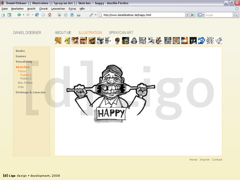Image resolution: width=240 pixels, height=180 pixels.
Task: Open the green pointed hat thumbnail
Action: [67, 40]
